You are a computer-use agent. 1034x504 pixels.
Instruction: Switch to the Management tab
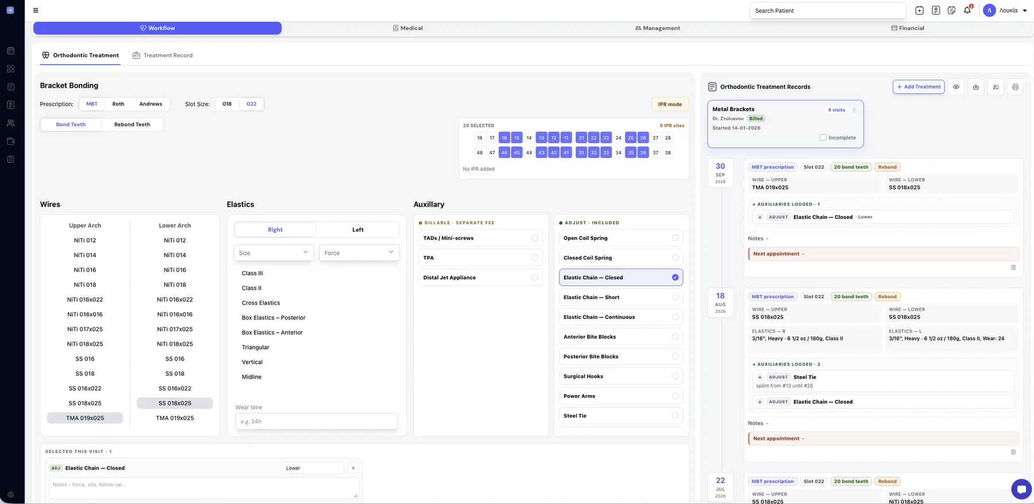tap(657, 28)
